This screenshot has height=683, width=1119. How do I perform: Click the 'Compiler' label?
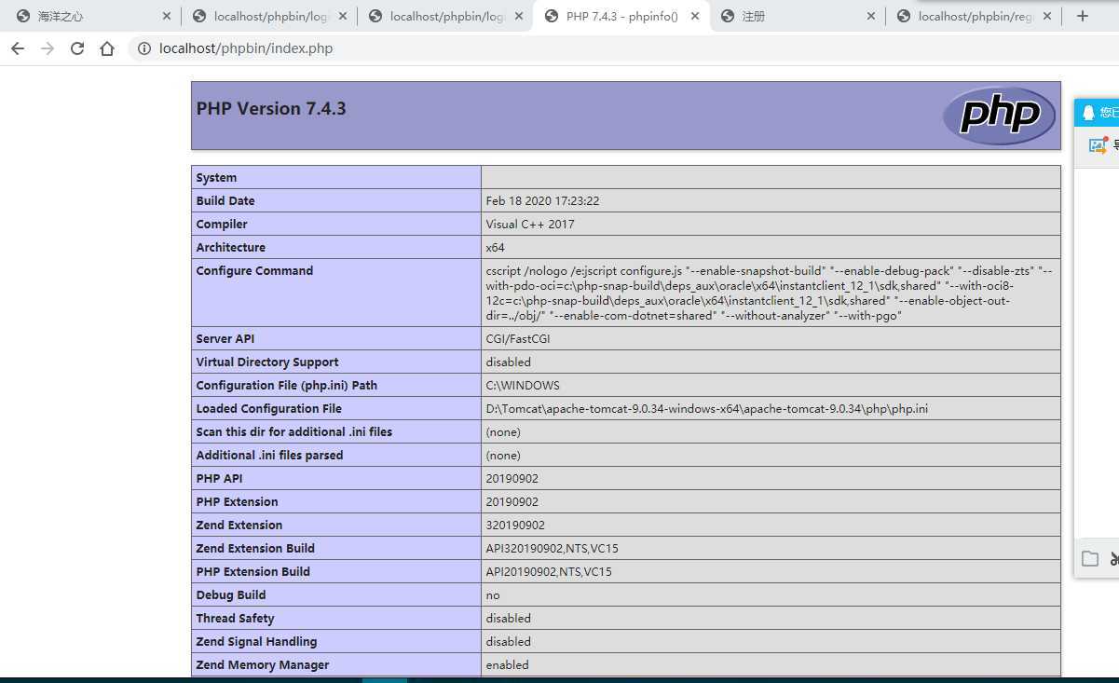coord(222,224)
